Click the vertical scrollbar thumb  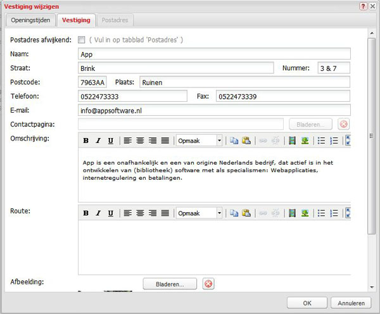(371, 136)
